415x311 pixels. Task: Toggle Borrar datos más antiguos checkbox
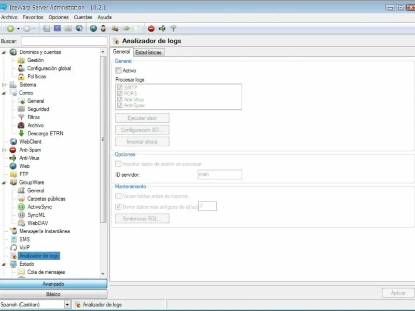[118, 207]
